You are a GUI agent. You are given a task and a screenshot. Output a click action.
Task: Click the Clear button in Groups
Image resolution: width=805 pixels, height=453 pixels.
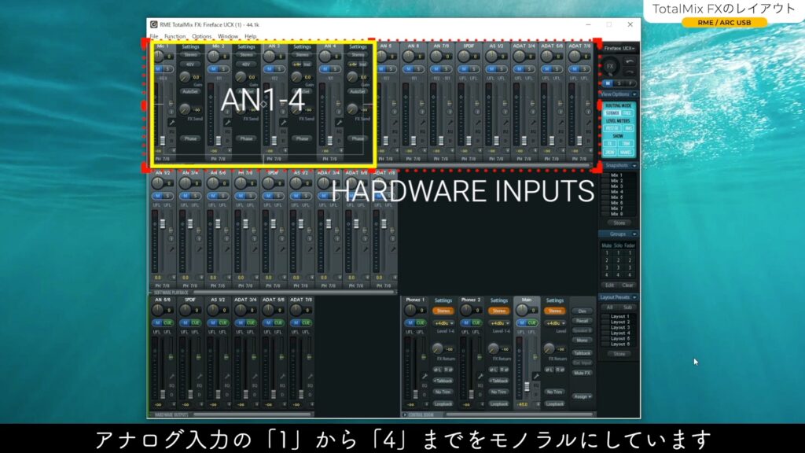(x=627, y=285)
